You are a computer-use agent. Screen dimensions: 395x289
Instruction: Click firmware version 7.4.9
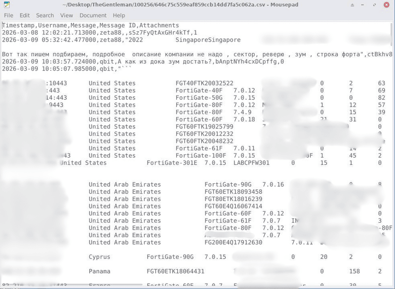click(242, 112)
